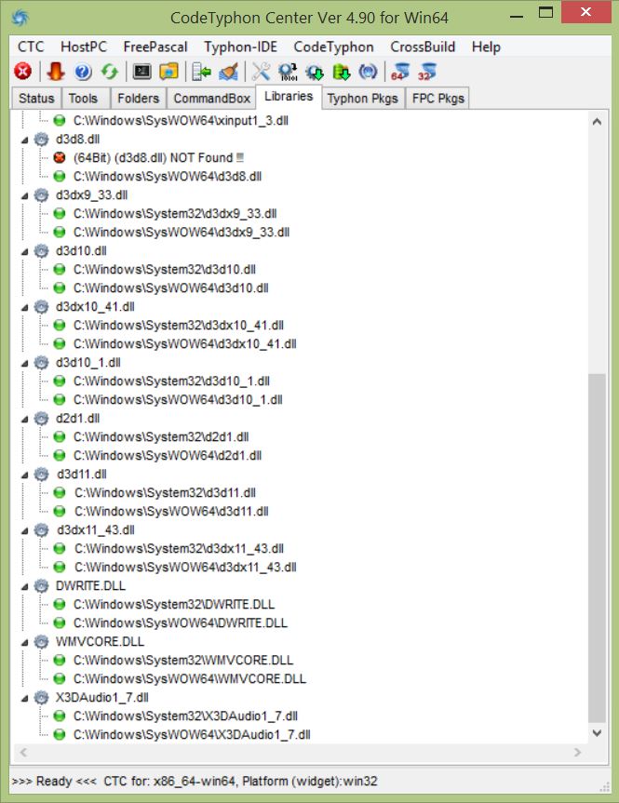Switch to the Folders tab

click(x=139, y=99)
